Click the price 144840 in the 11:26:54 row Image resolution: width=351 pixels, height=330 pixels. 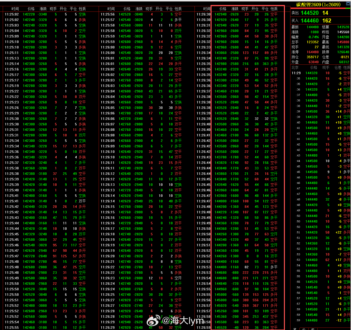click(x=221, y=284)
